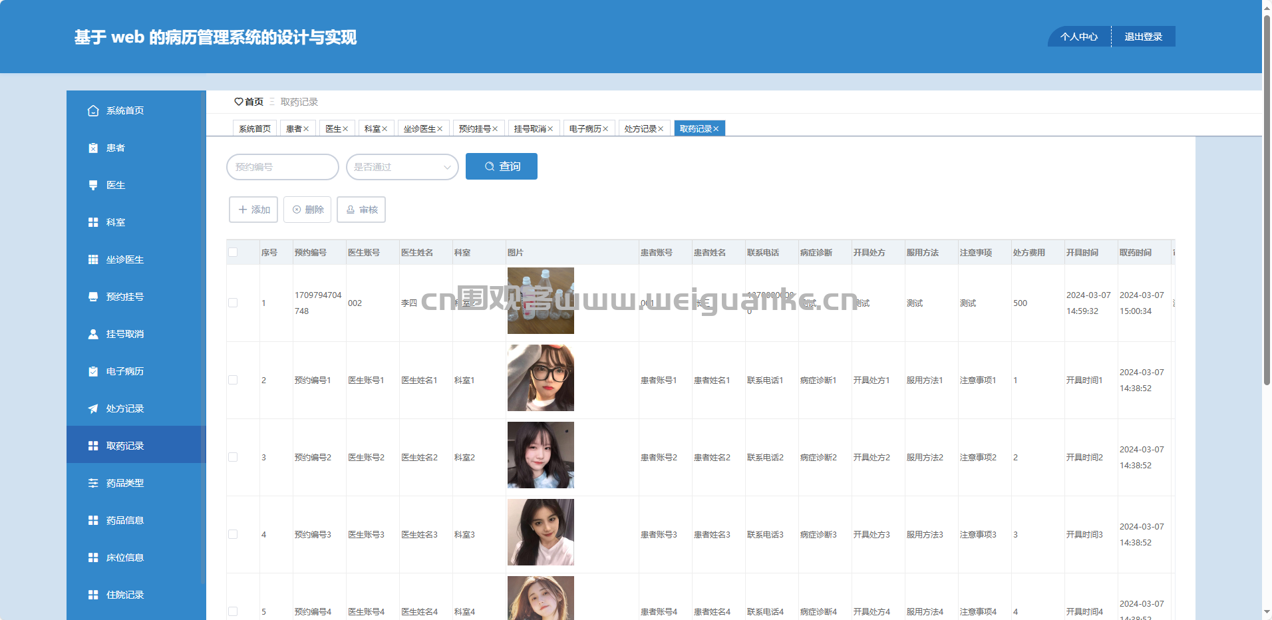Click the 预约编号 search input field
Screen dimensions: 1272x620
(283, 167)
